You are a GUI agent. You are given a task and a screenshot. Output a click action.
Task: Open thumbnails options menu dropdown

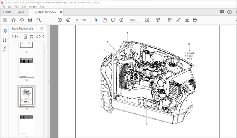15,36
